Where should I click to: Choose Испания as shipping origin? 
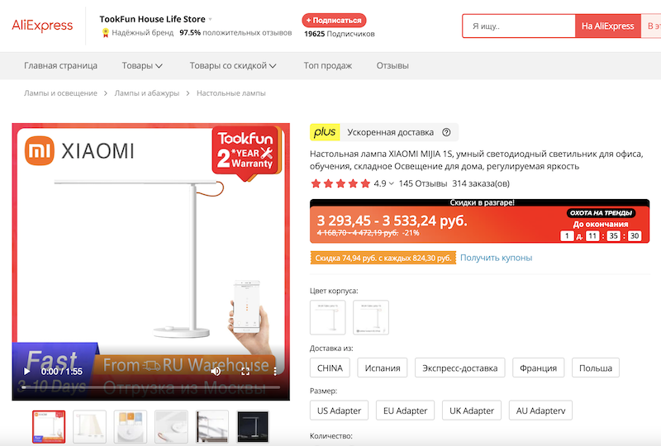coord(383,368)
